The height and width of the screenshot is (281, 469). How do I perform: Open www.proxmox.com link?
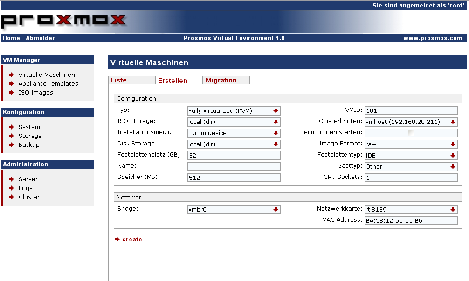[x=433, y=38]
